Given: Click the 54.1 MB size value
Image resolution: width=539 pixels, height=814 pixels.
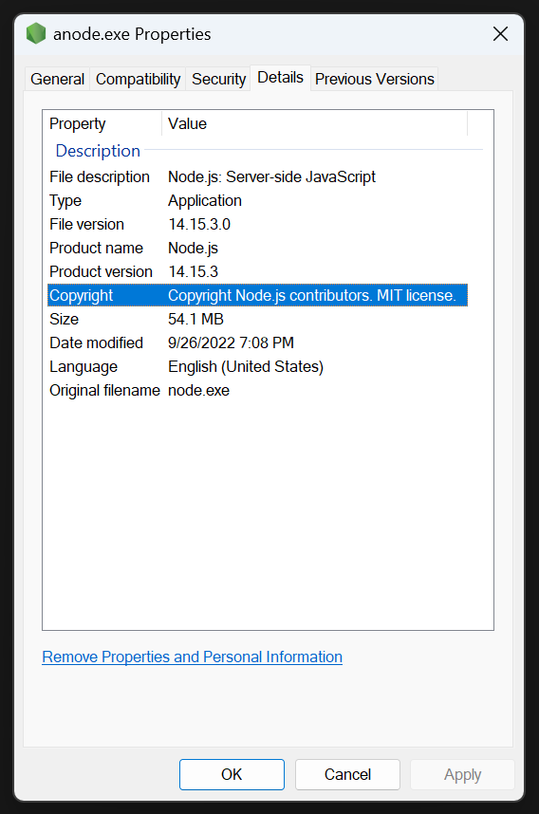Looking at the screenshot, I should (x=195, y=320).
